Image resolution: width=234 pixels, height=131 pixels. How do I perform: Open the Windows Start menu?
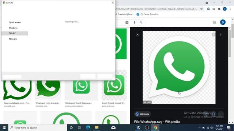point(4,128)
